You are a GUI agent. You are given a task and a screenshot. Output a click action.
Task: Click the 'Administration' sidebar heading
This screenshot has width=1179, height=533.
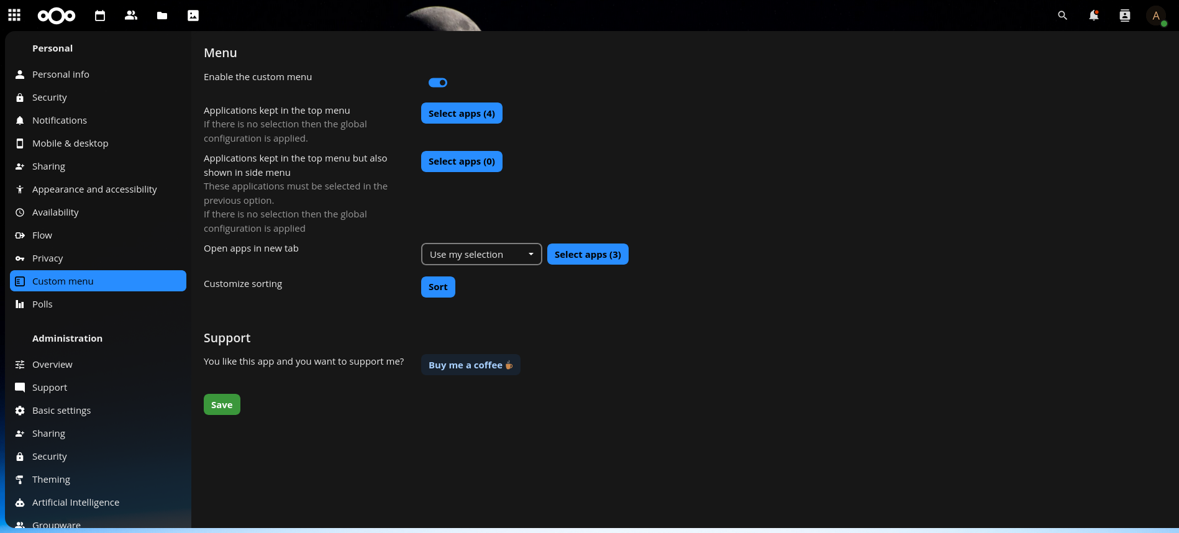point(67,339)
